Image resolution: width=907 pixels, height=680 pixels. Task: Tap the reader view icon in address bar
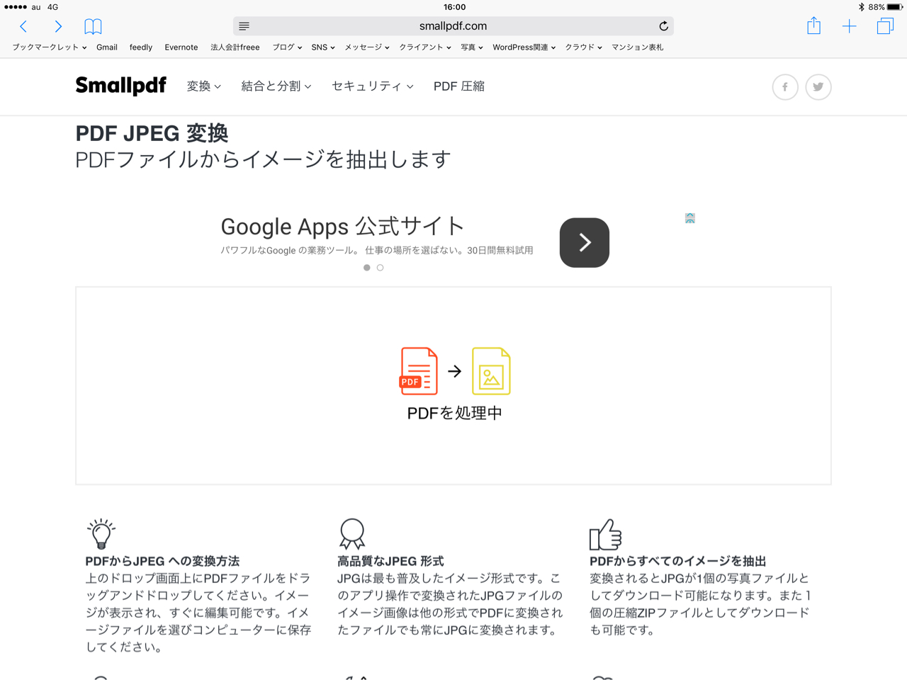pyautogui.click(x=244, y=26)
